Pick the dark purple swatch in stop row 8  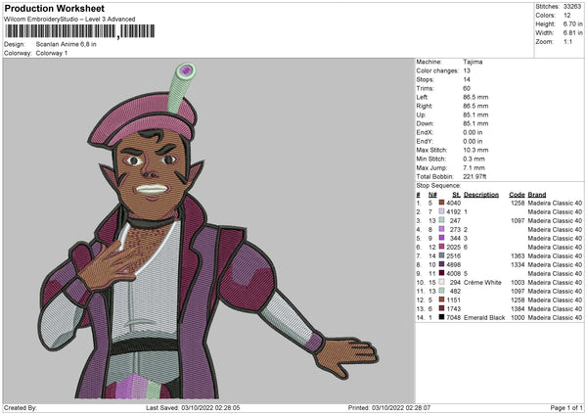pyautogui.click(x=442, y=264)
